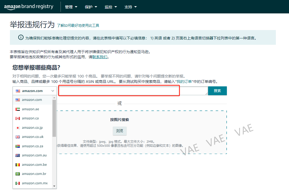This screenshot has width=289, height=195.
Task: Click the UK flag icon for amazon.co.uk
Action: pyautogui.click(x=18, y=137)
